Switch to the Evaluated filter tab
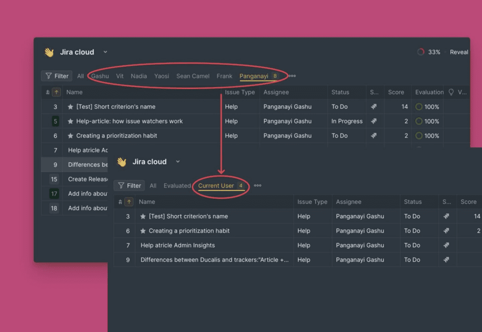This screenshot has width=482, height=332. click(177, 185)
